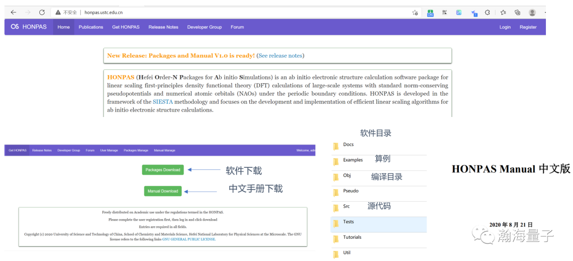This screenshot has width=573, height=261.
Task: Click the New Release announcement heading
Action: point(181,56)
